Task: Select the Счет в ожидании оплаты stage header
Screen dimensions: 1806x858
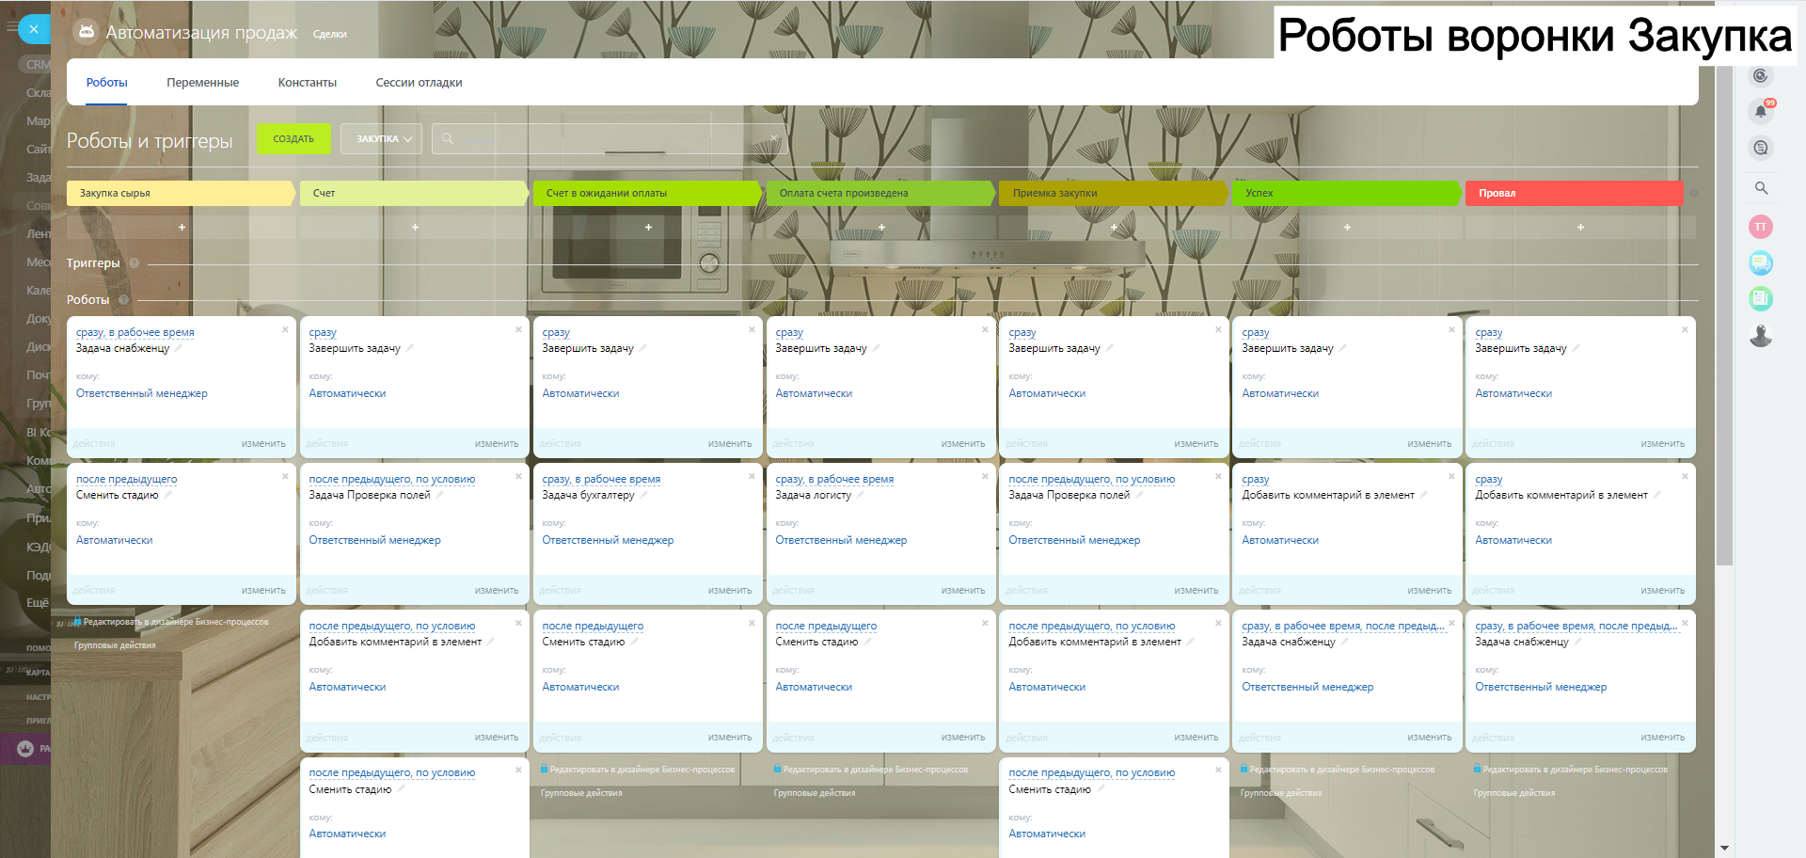Action: click(x=648, y=193)
